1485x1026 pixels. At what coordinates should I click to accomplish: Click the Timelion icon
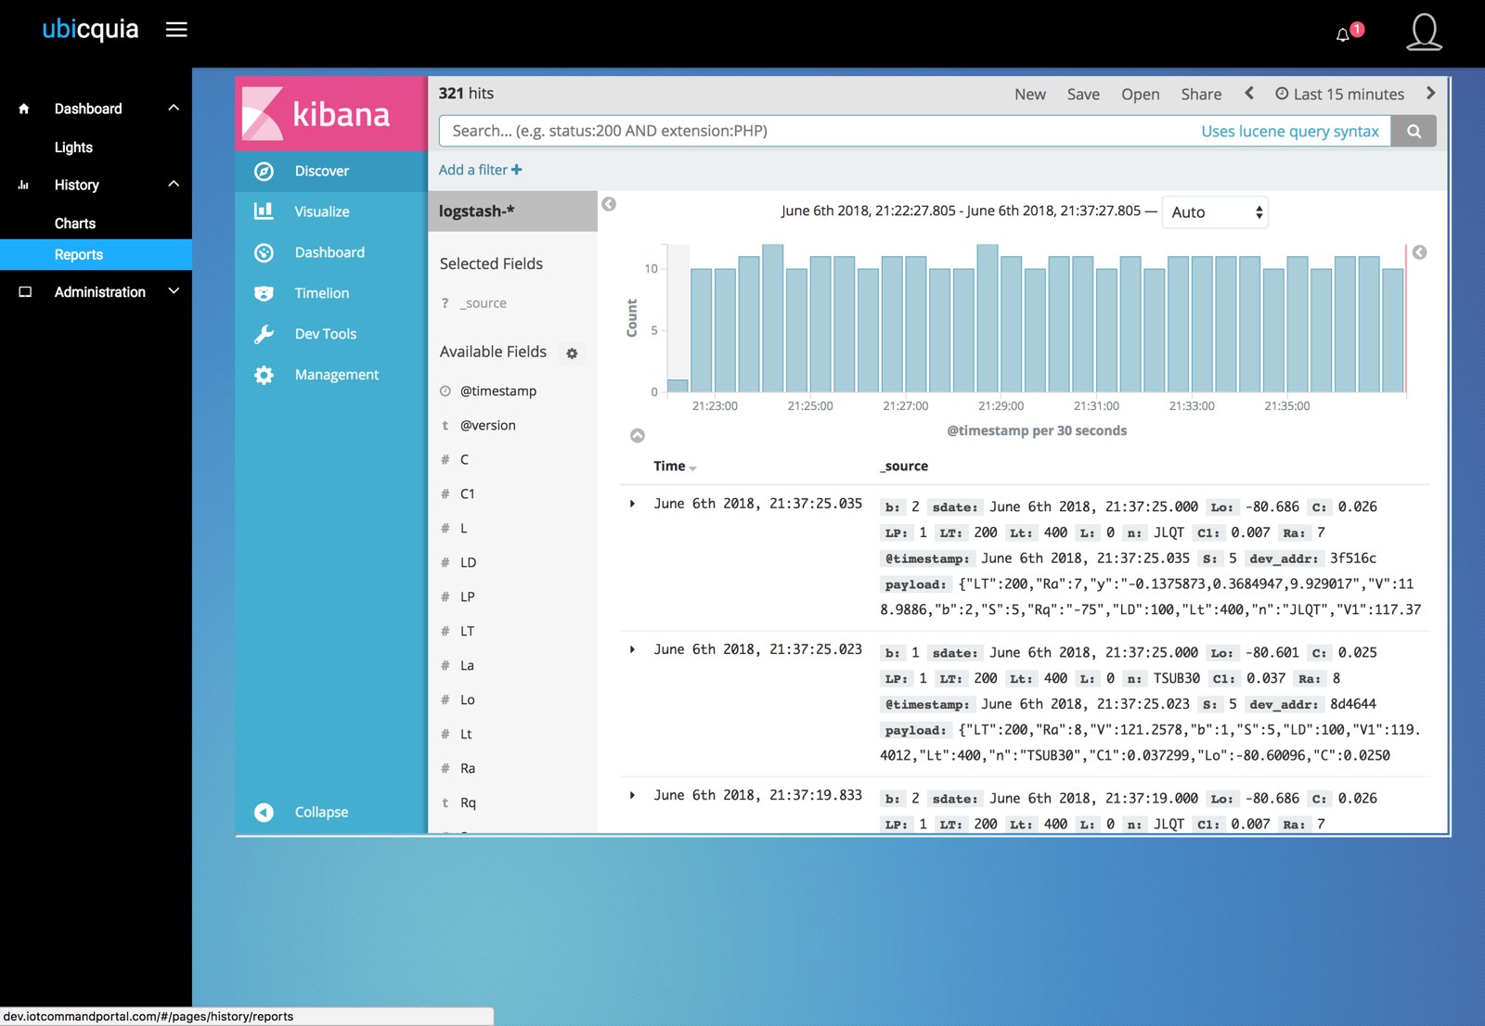[265, 293]
